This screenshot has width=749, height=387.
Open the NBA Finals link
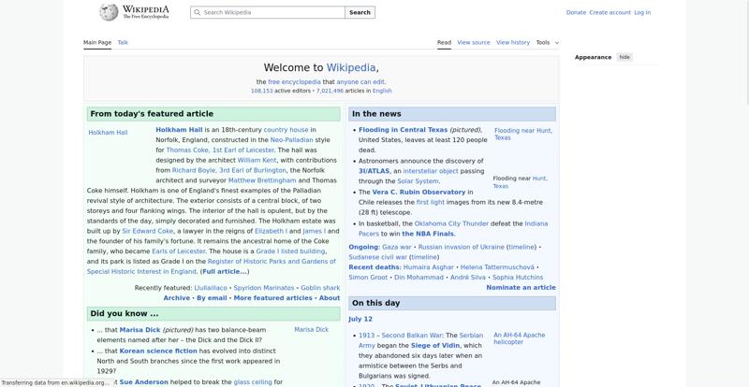(428, 234)
